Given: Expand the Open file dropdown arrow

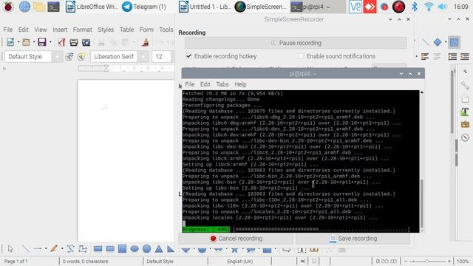Looking at the screenshot, I should (34, 42).
